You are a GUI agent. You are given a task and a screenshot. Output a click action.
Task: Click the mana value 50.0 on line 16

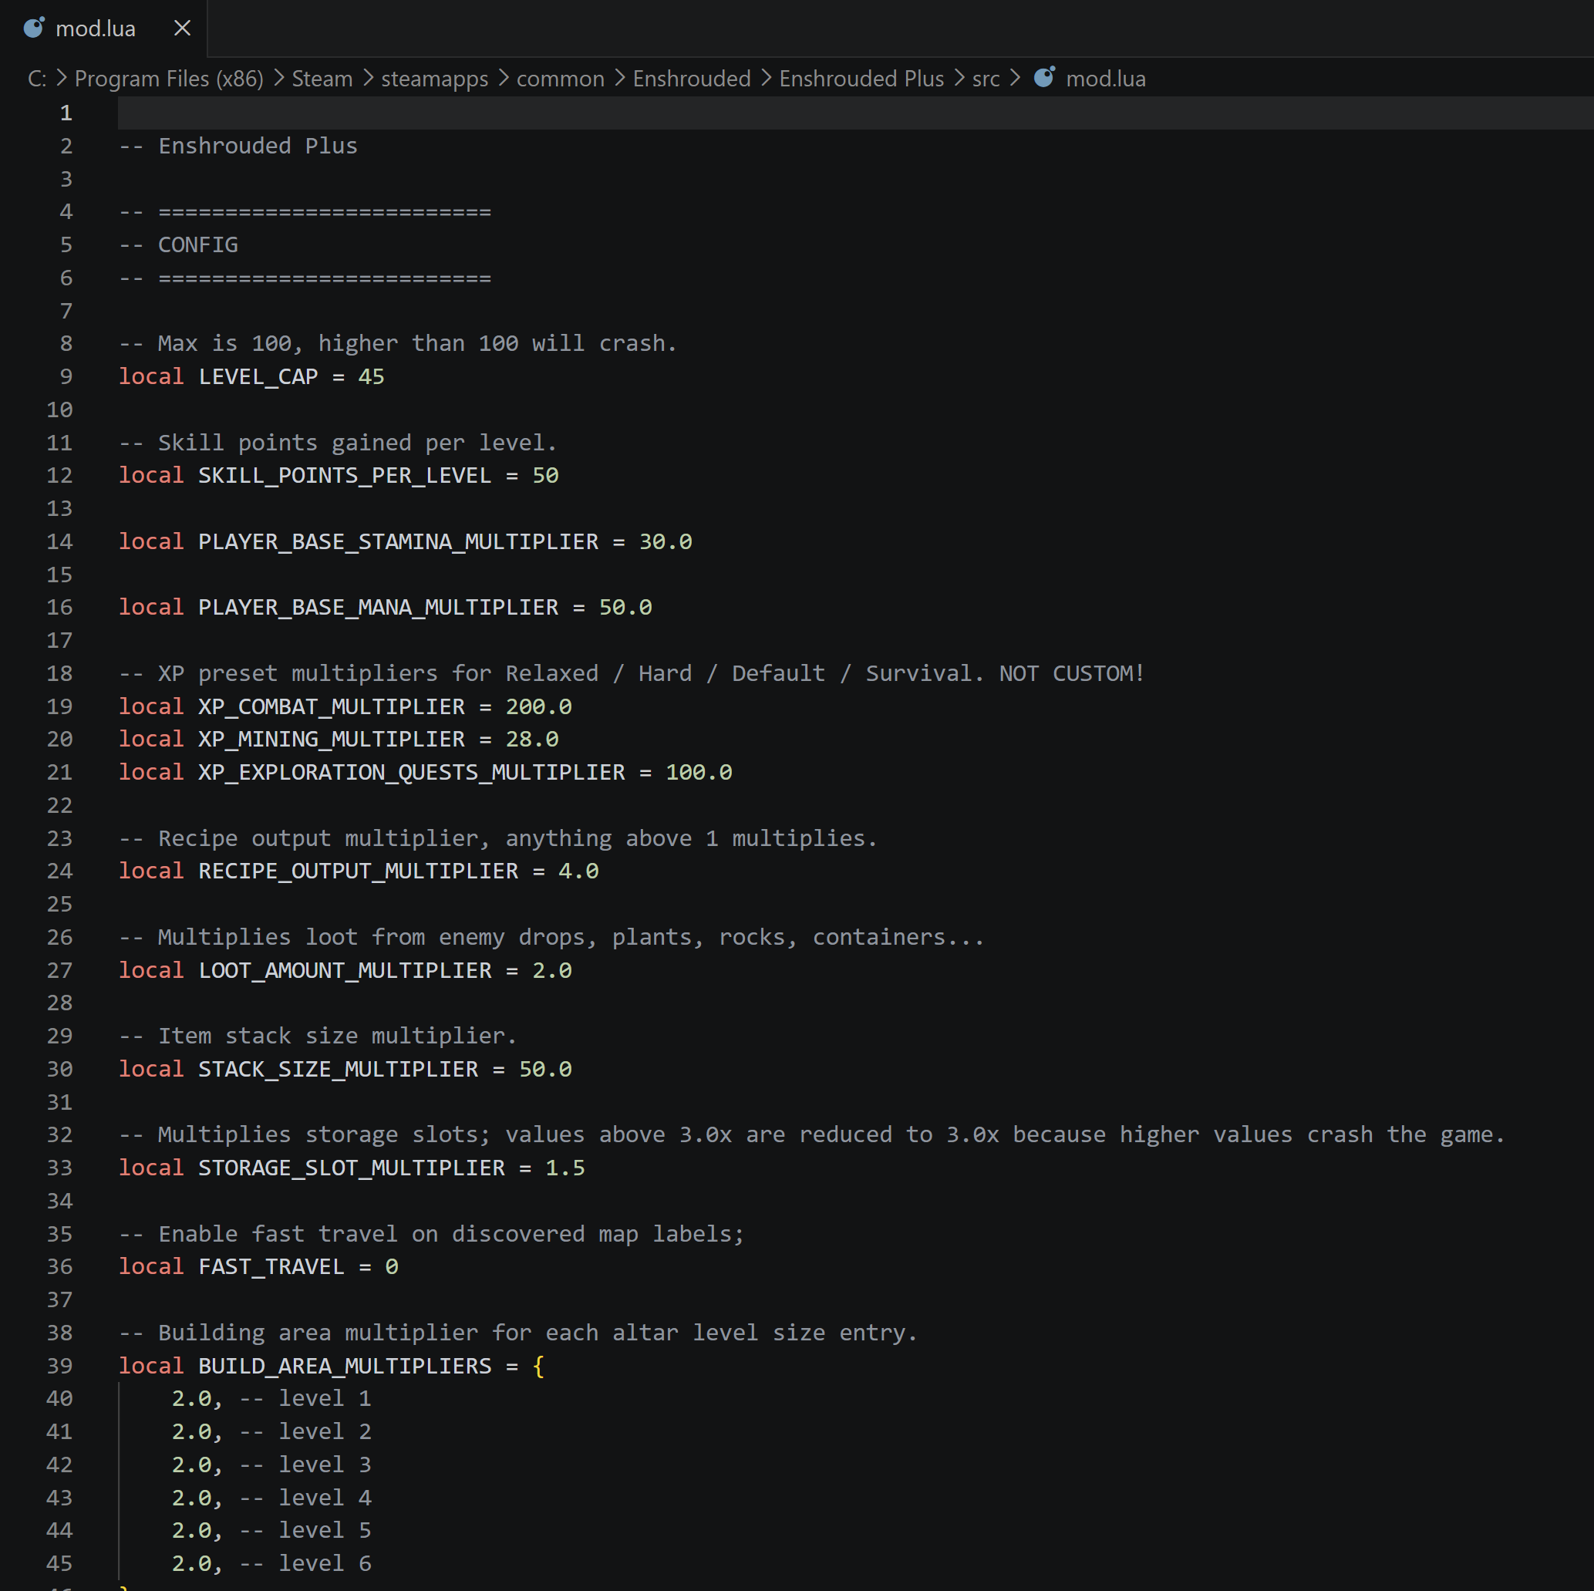(625, 608)
